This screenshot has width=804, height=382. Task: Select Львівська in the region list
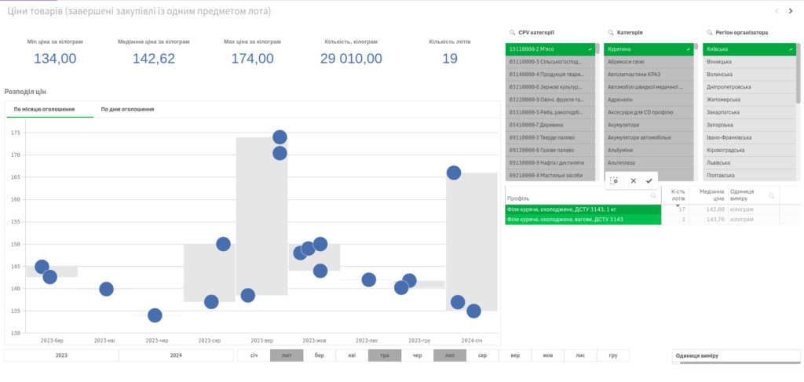(750, 162)
